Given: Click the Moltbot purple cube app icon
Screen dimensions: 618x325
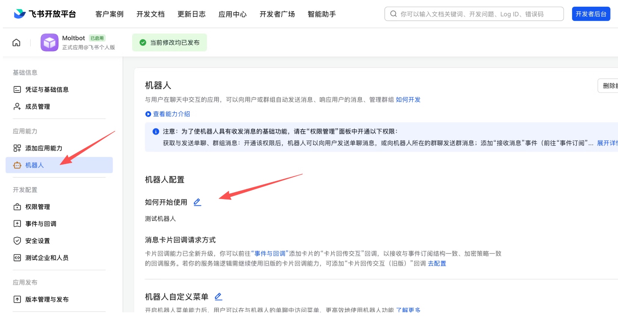Looking at the screenshot, I should point(49,42).
